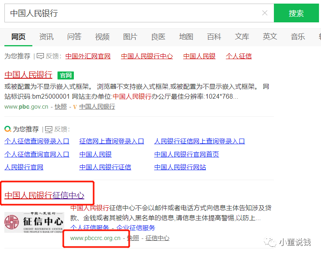Open the 地图 tab

186,37
